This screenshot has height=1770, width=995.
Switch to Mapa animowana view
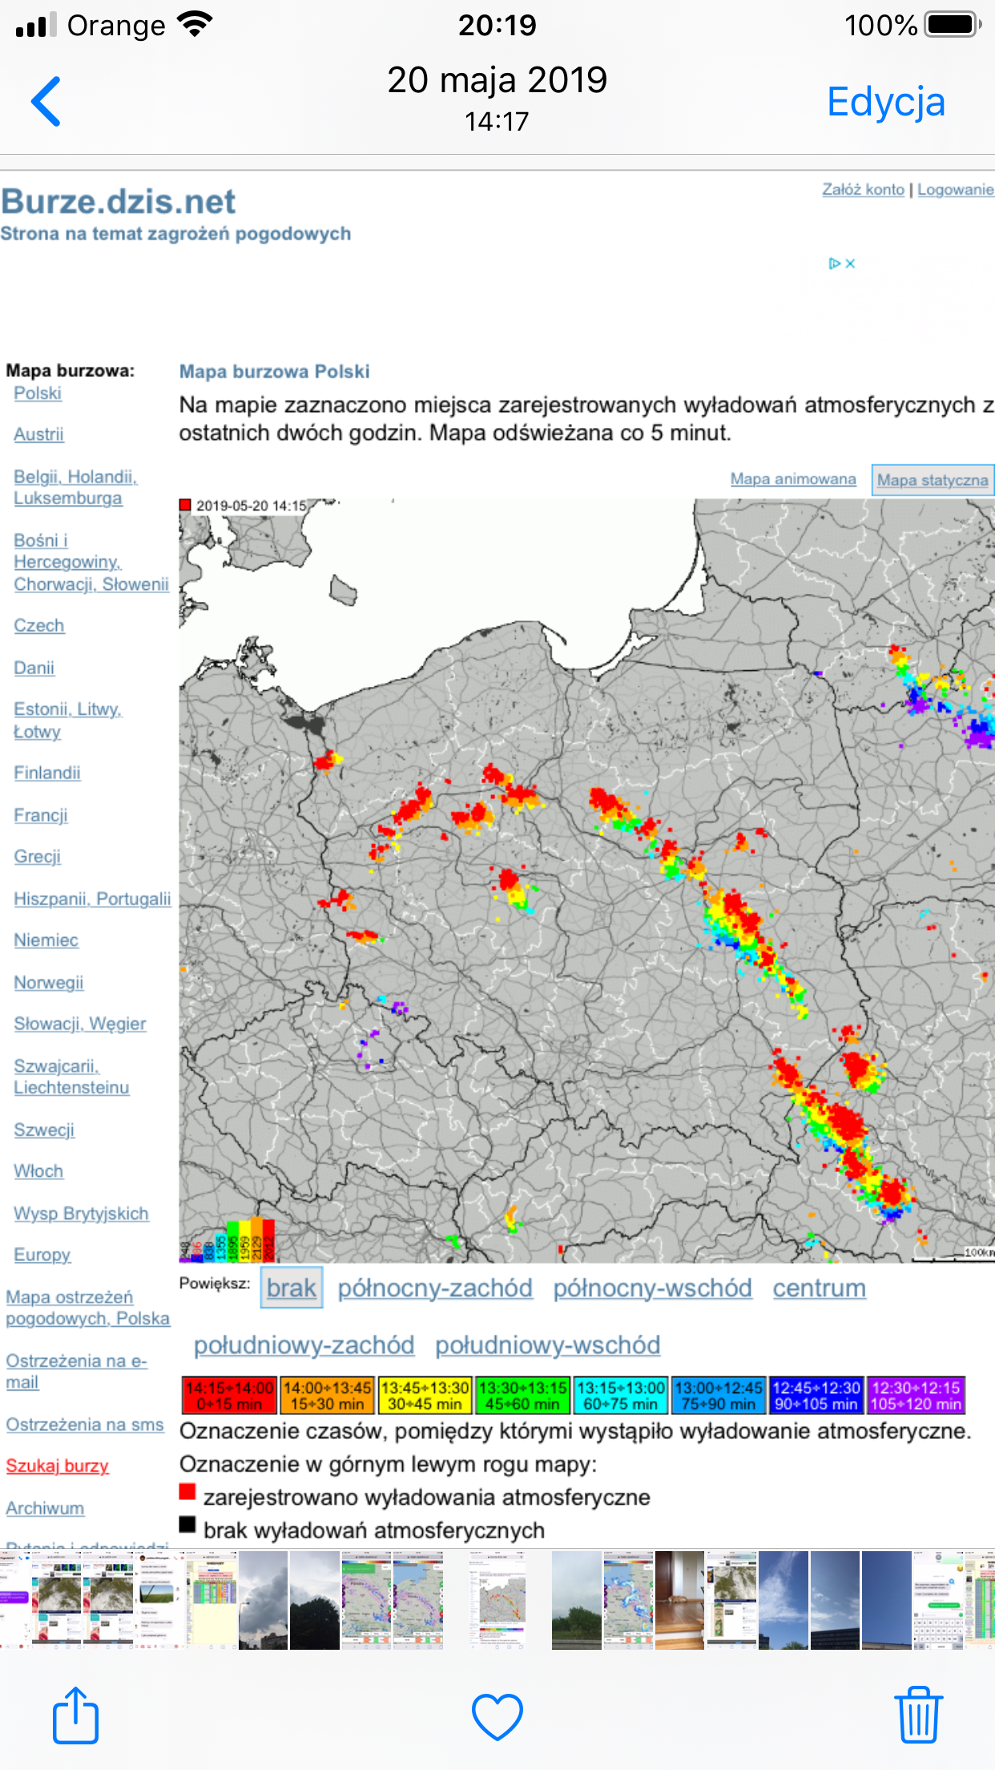792,479
